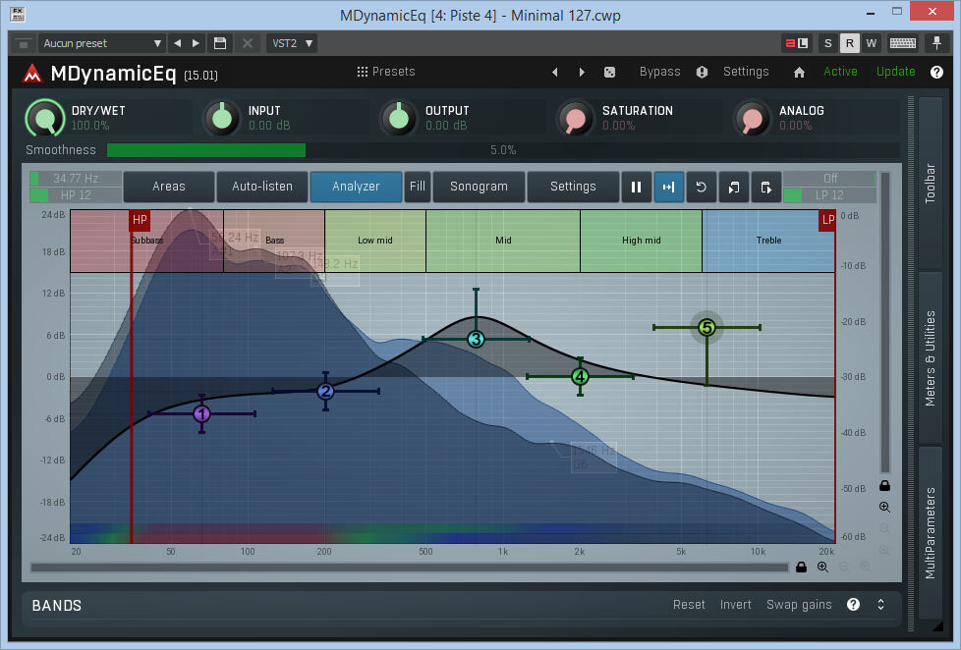
Task: Pin the plugin window with pushpin icon
Action: [x=936, y=43]
